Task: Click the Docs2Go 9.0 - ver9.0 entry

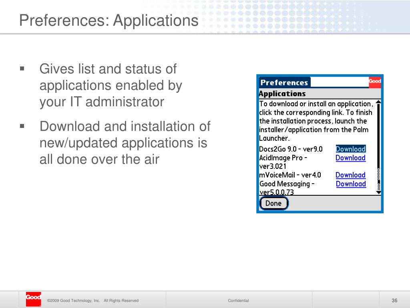Action: coord(291,149)
